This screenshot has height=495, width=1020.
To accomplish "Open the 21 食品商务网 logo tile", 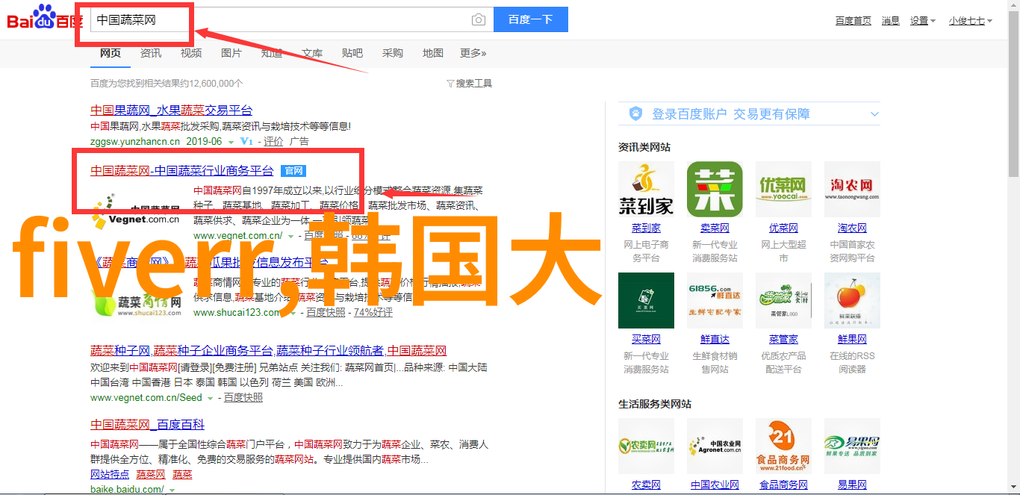I will 783,446.
